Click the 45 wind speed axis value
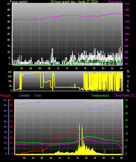This screenshot has height=162, width=136. (x=8, y=10)
